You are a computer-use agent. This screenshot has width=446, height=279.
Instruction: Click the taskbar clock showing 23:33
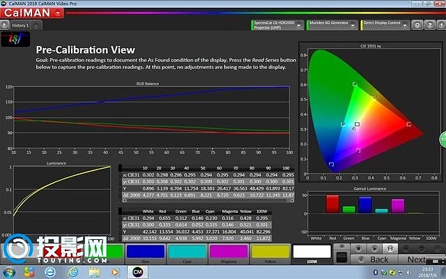click(427, 269)
